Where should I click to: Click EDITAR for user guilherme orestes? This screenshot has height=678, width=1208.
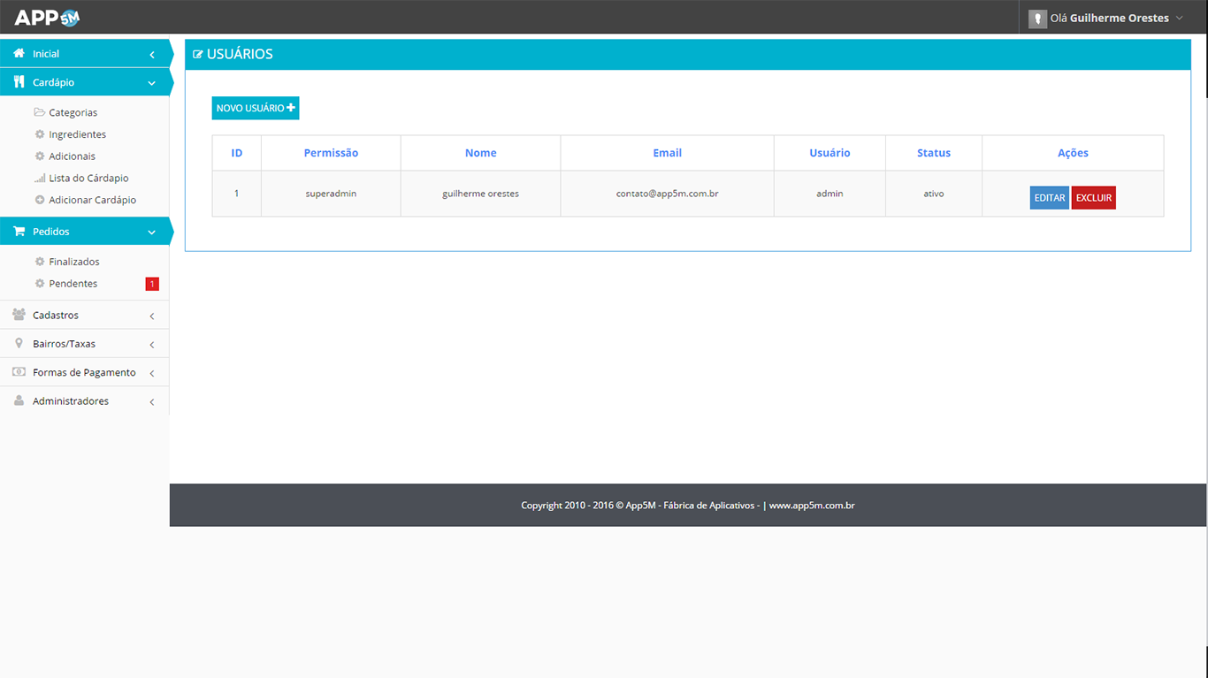click(x=1049, y=198)
